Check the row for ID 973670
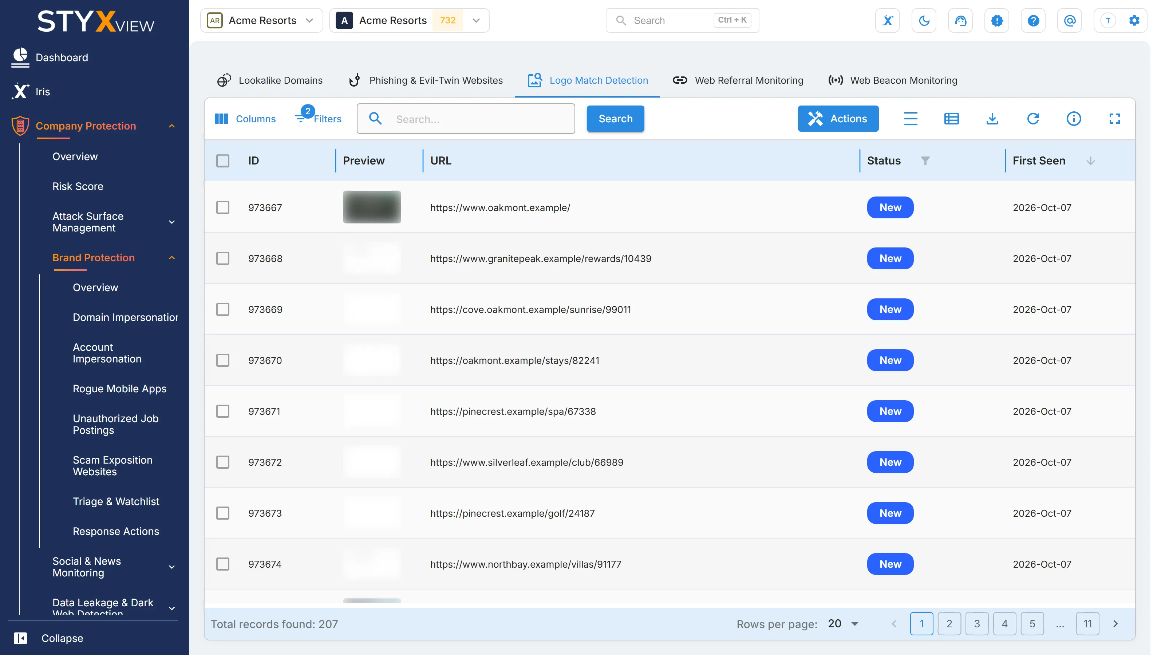Viewport: 1165px width, 655px height. pos(222,360)
